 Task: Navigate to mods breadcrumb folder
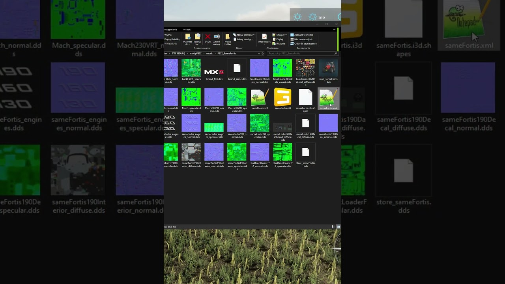point(209,53)
